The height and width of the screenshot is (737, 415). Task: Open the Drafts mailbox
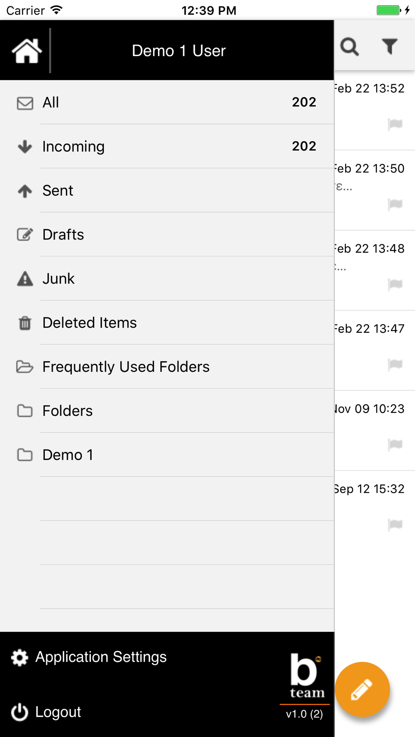pyautogui.click(x=167, y=234)
